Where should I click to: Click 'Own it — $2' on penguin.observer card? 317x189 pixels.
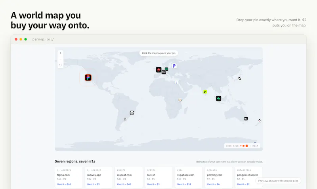click(243, 184)
